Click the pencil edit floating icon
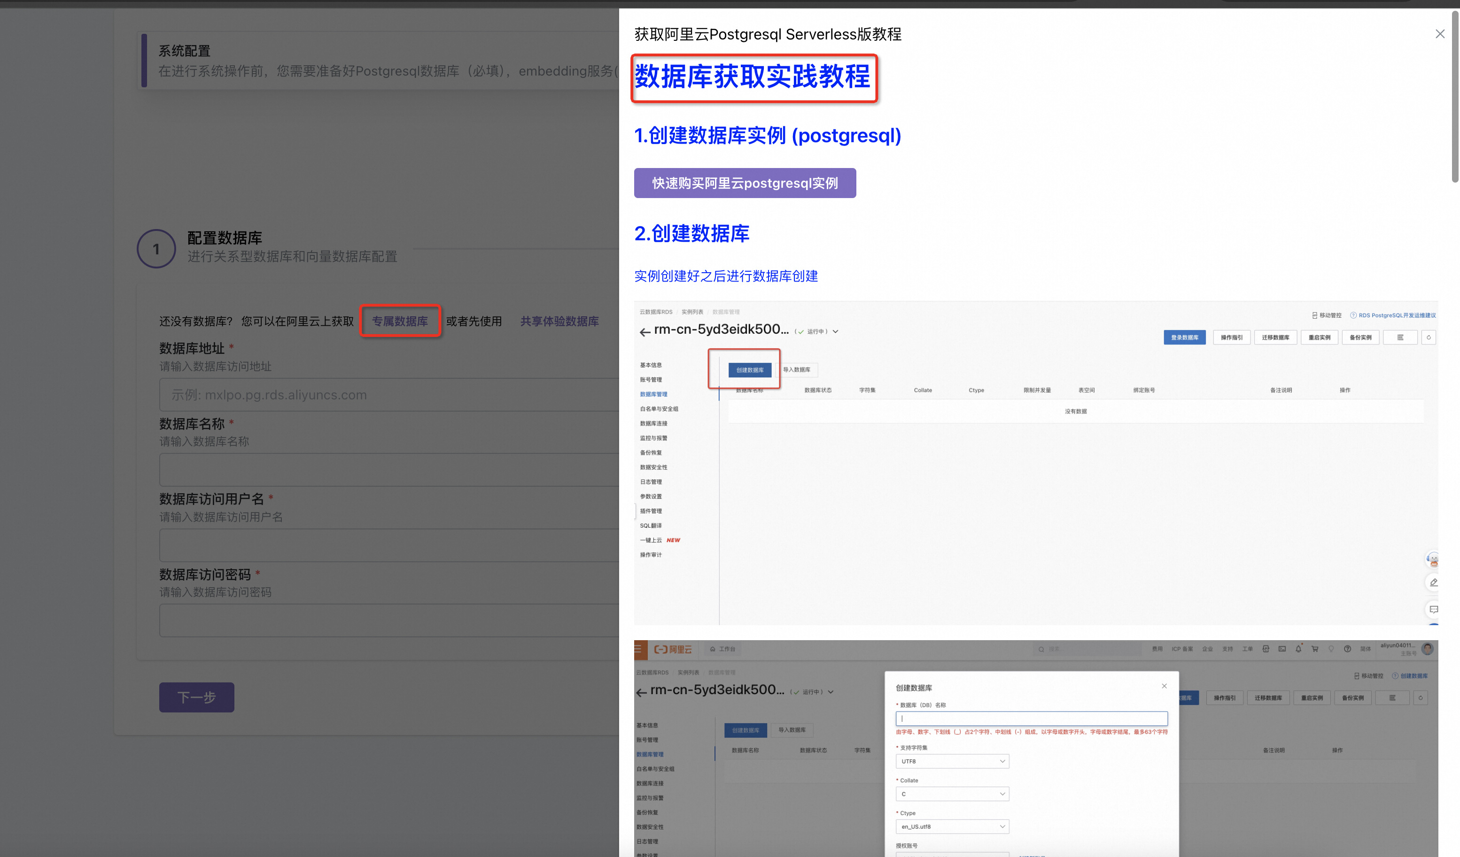Screen dimensions: 1460x857 tap(1433, 582)
